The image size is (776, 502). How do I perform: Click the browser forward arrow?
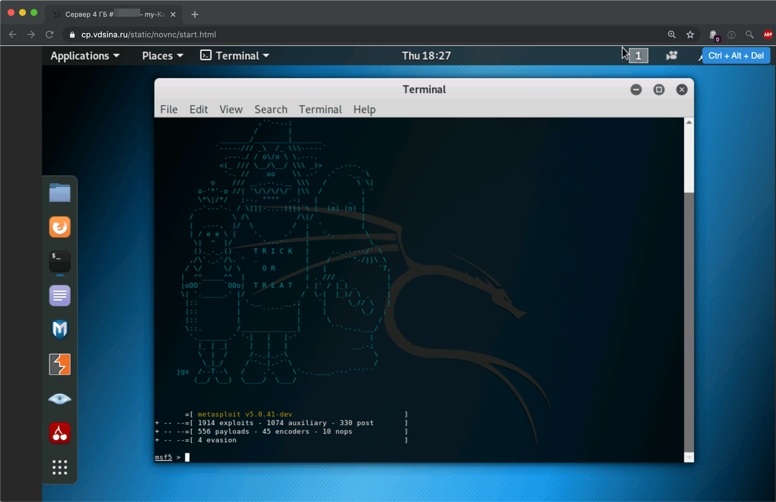click(31, 35)
